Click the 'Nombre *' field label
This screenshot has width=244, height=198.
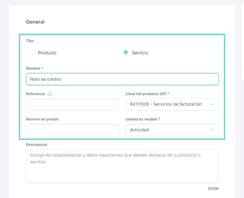click(x=34, y=68)
